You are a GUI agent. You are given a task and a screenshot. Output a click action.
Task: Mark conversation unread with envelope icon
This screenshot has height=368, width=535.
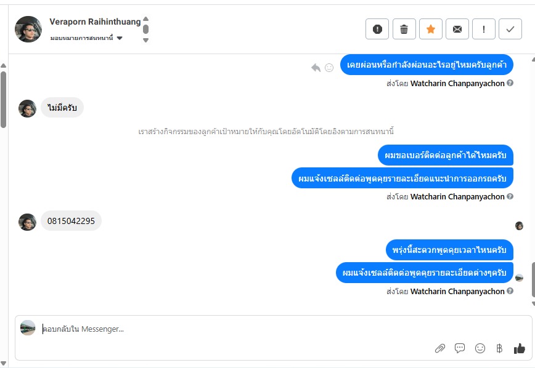point(457,29)
